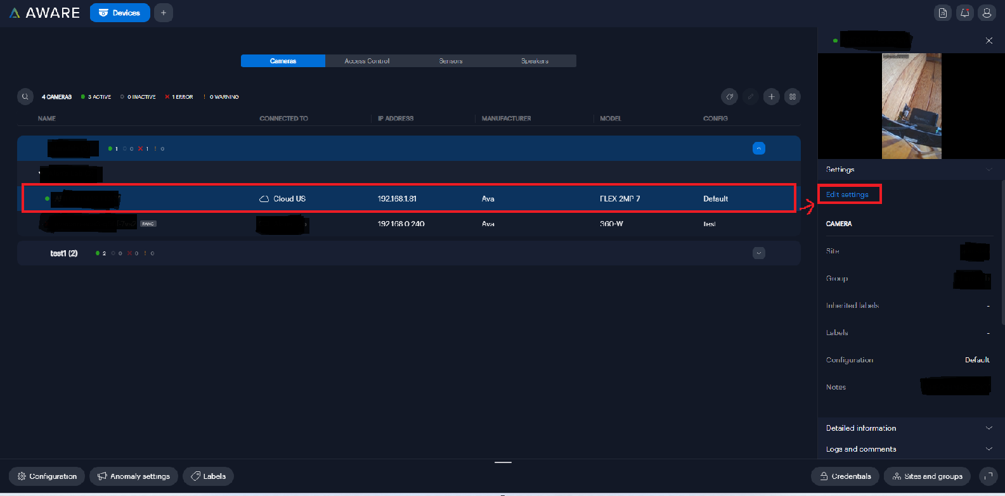The image size is (1005, 496).
Task: Switch to grid view icon
Action: click(792, 97)
